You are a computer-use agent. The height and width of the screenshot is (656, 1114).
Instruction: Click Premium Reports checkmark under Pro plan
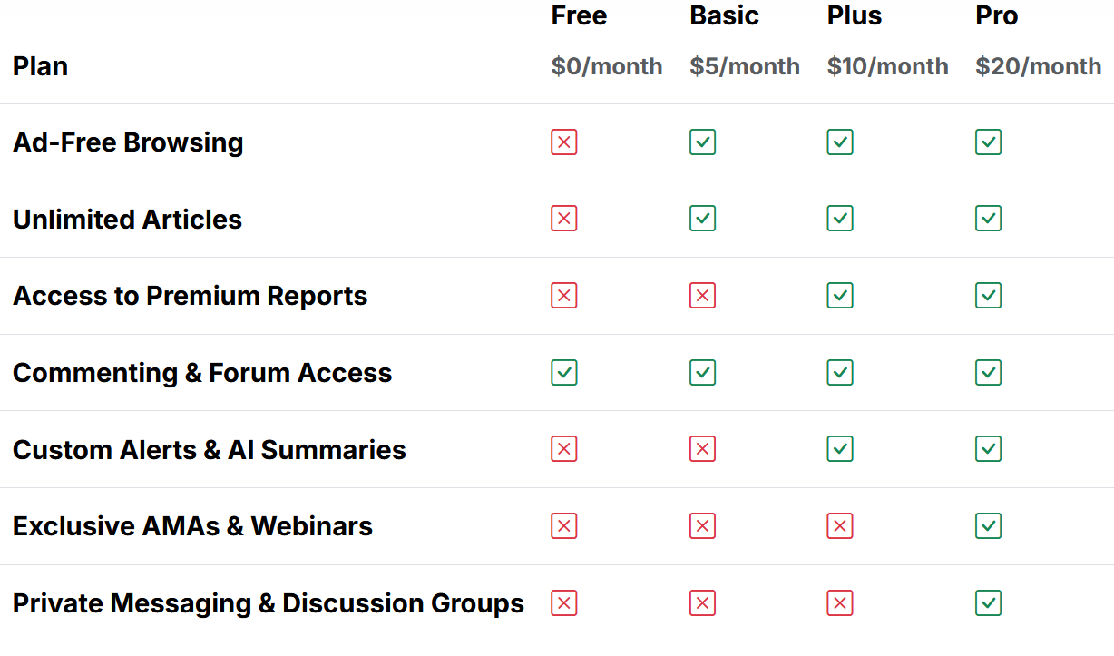tap(988, 296)
